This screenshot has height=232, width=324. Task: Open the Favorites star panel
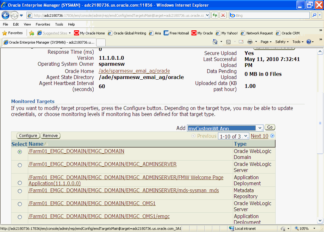click(12, 33)
